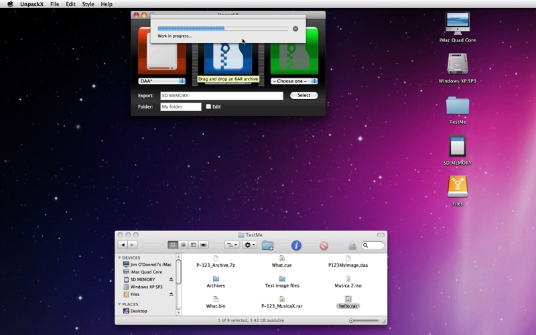Open the Apple menu
Screen dimensions: 536x335
click(x=10, y=4)
